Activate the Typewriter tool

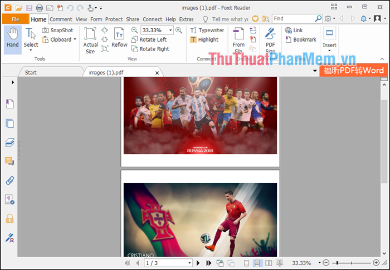[207, 30]
